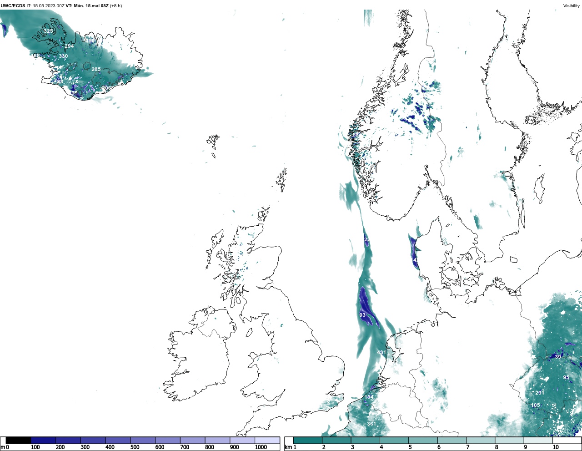
Task: Click the 'Mán. 15.maí 08Z' valid time text
Action: [x=91, y=6]
